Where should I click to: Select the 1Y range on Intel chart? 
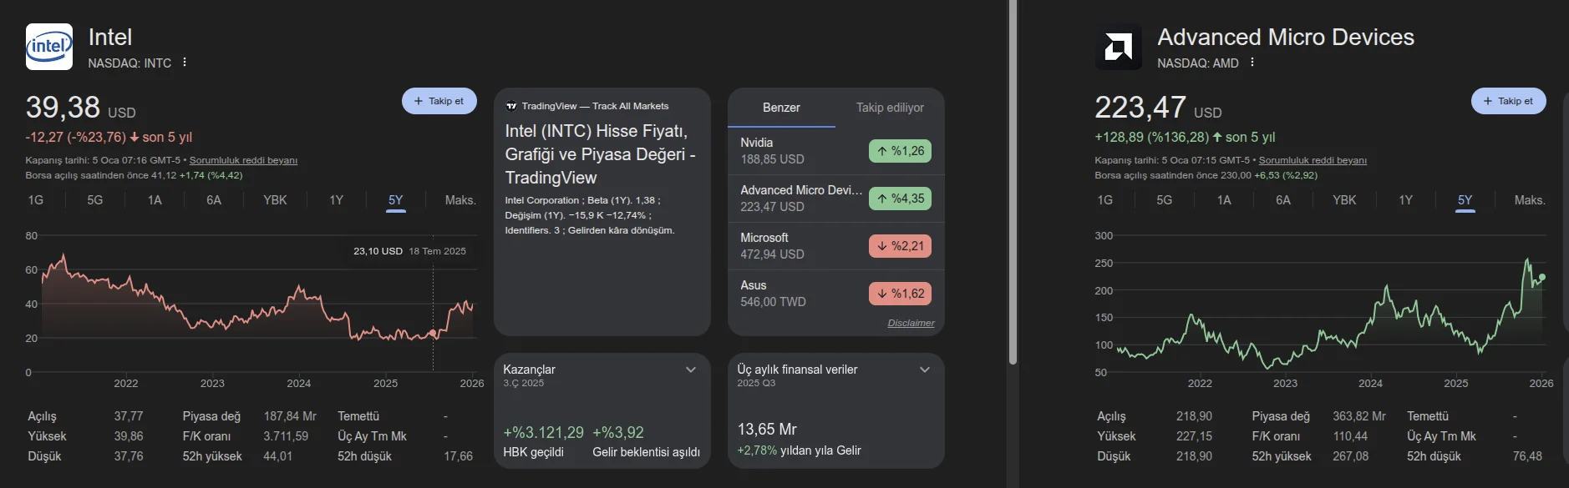coord(336,200)
